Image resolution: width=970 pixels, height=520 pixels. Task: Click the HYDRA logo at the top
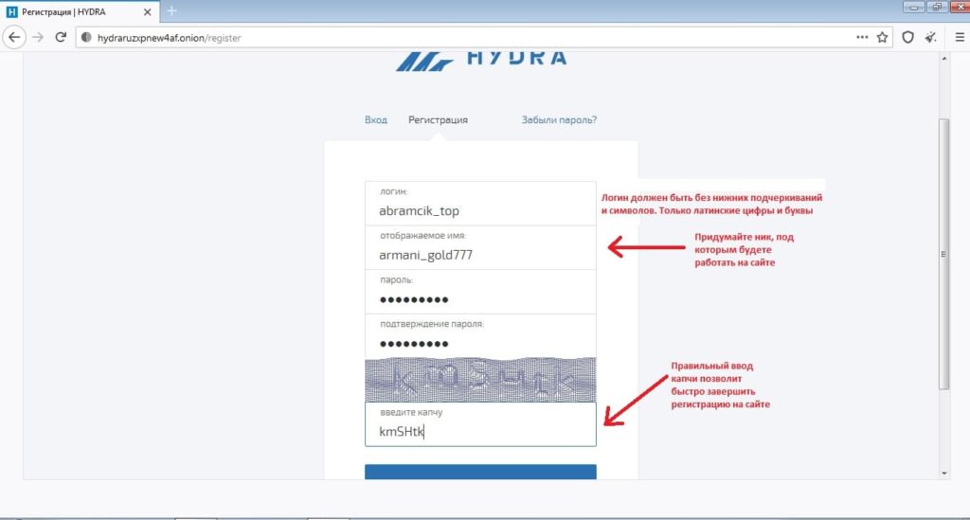point(481,59)
